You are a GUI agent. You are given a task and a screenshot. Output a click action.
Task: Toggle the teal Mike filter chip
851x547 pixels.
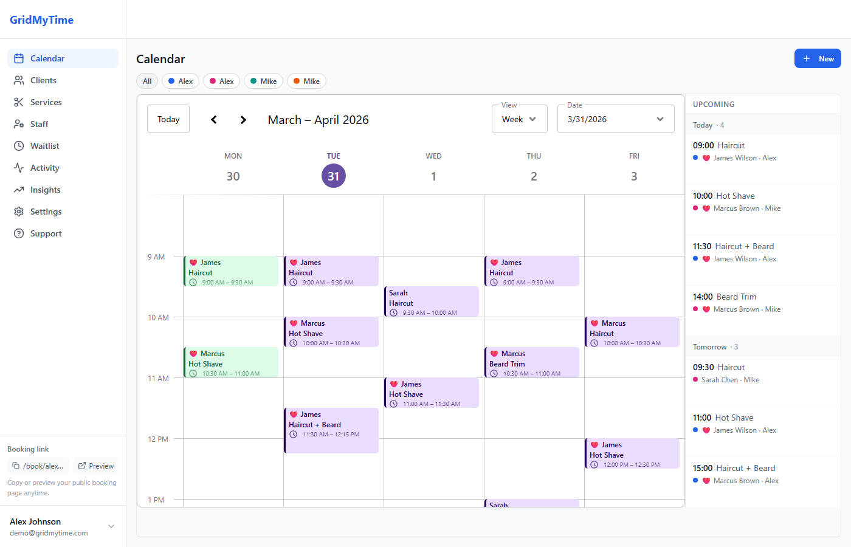(x=263, y=80)
